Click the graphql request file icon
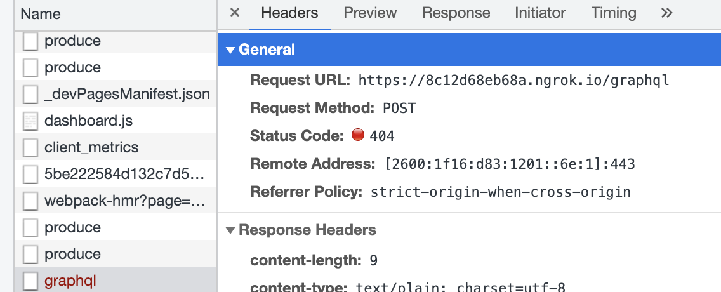This screenshot has width=721, height=292. tap(30, 281)
